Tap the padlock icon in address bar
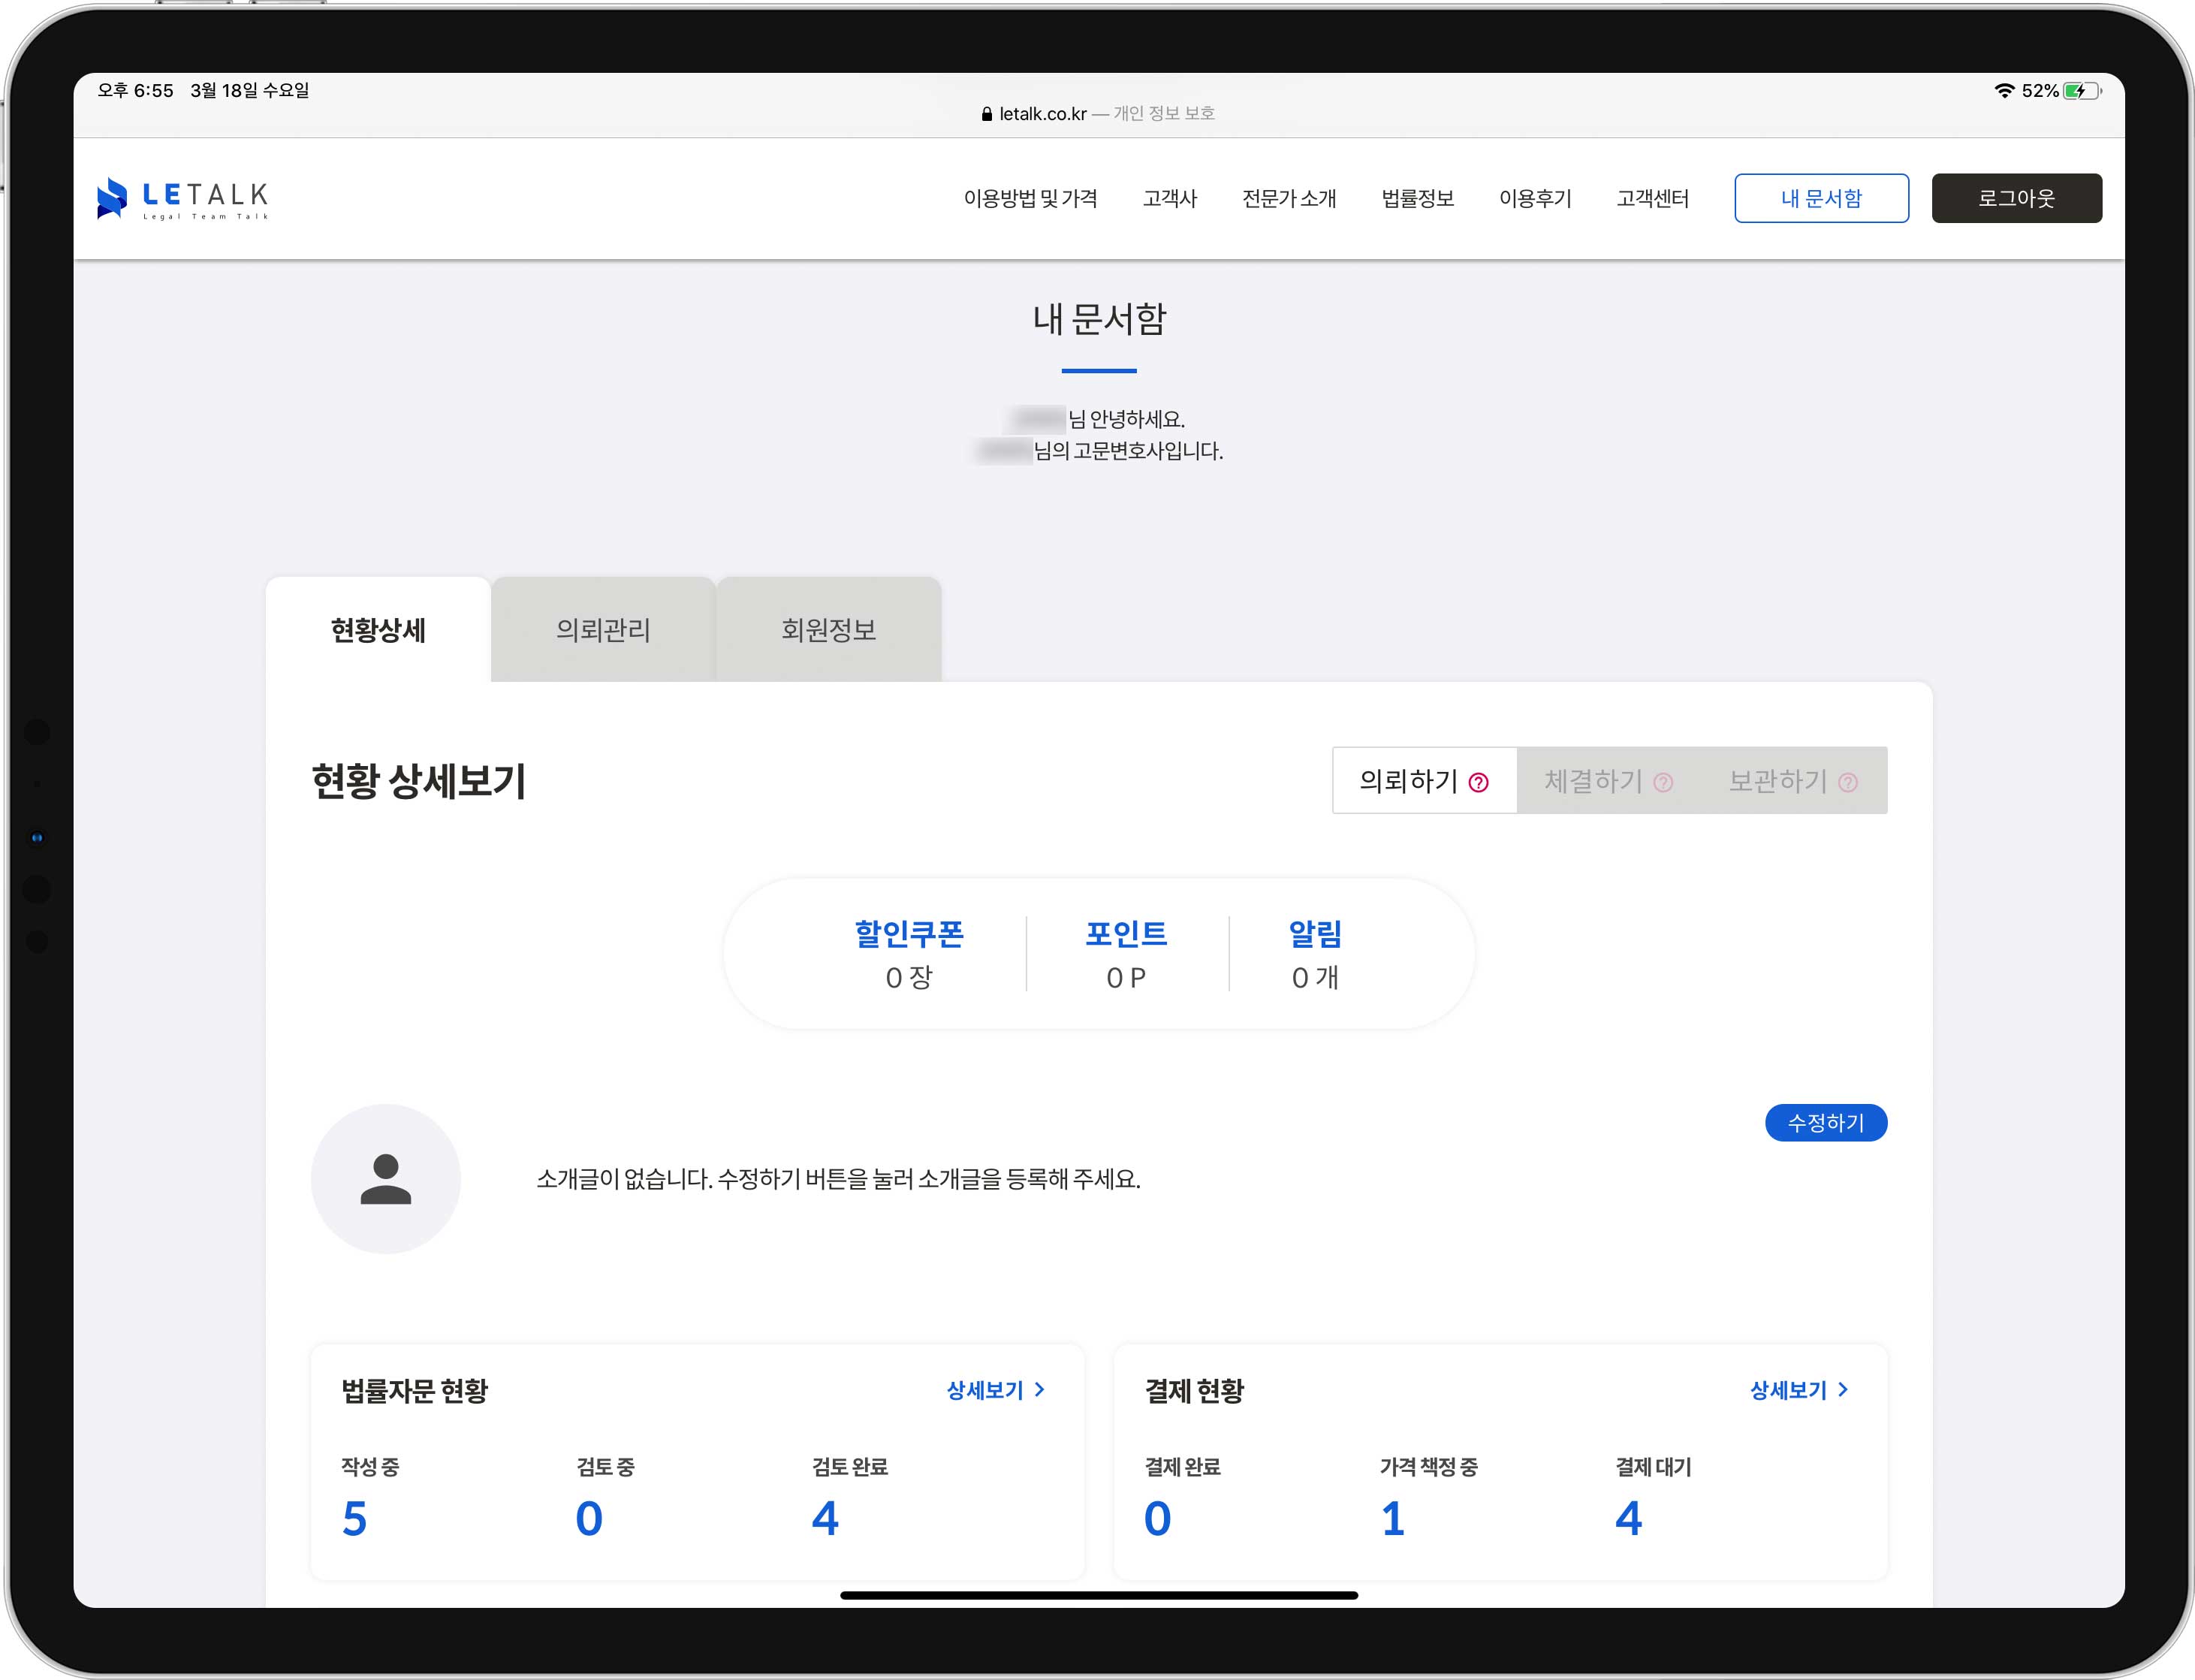The width and height of the screenshot is (2195, 1680). pos(987,114)
